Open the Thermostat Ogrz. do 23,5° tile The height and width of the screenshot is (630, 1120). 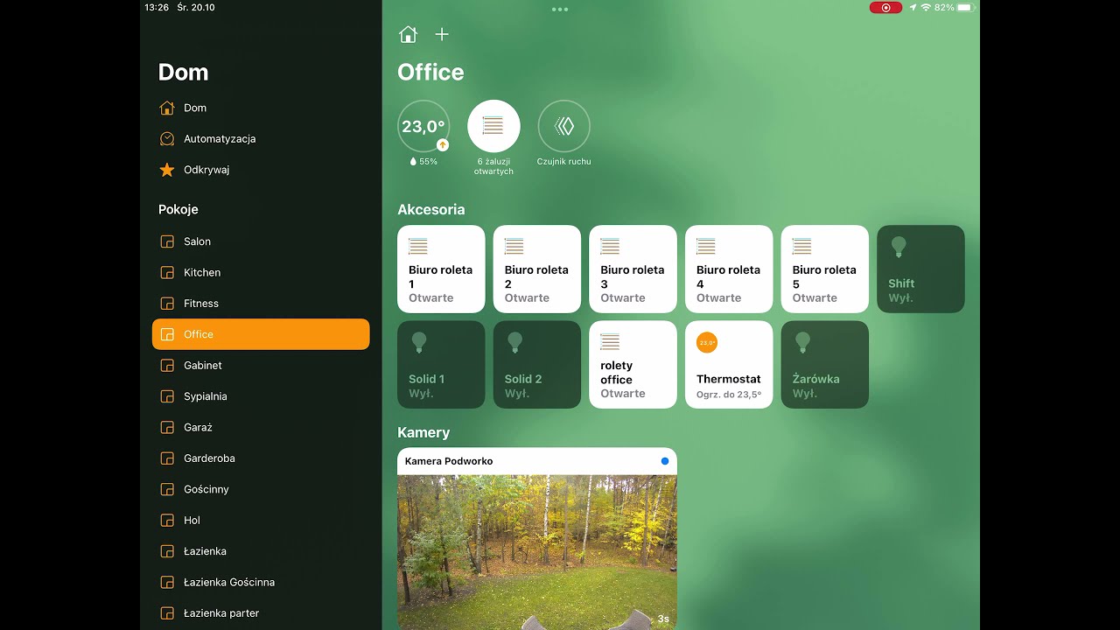[x=729, y=365]
